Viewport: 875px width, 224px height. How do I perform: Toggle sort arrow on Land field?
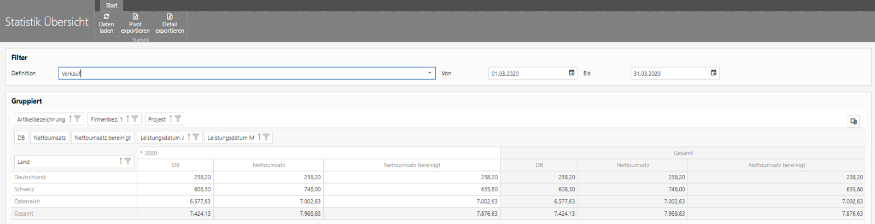121,161
